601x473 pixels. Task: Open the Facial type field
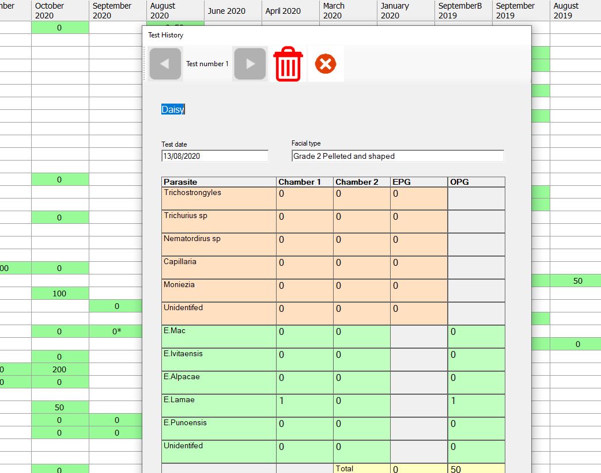pos(398,156)
